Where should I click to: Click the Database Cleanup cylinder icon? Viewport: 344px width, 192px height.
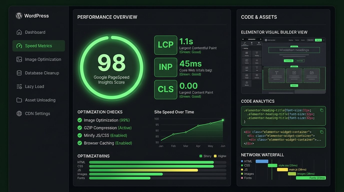(19, 73)
